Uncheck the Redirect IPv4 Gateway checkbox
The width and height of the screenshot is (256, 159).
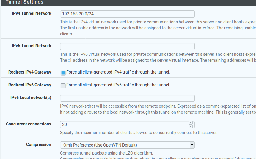(x=63, y=73)
